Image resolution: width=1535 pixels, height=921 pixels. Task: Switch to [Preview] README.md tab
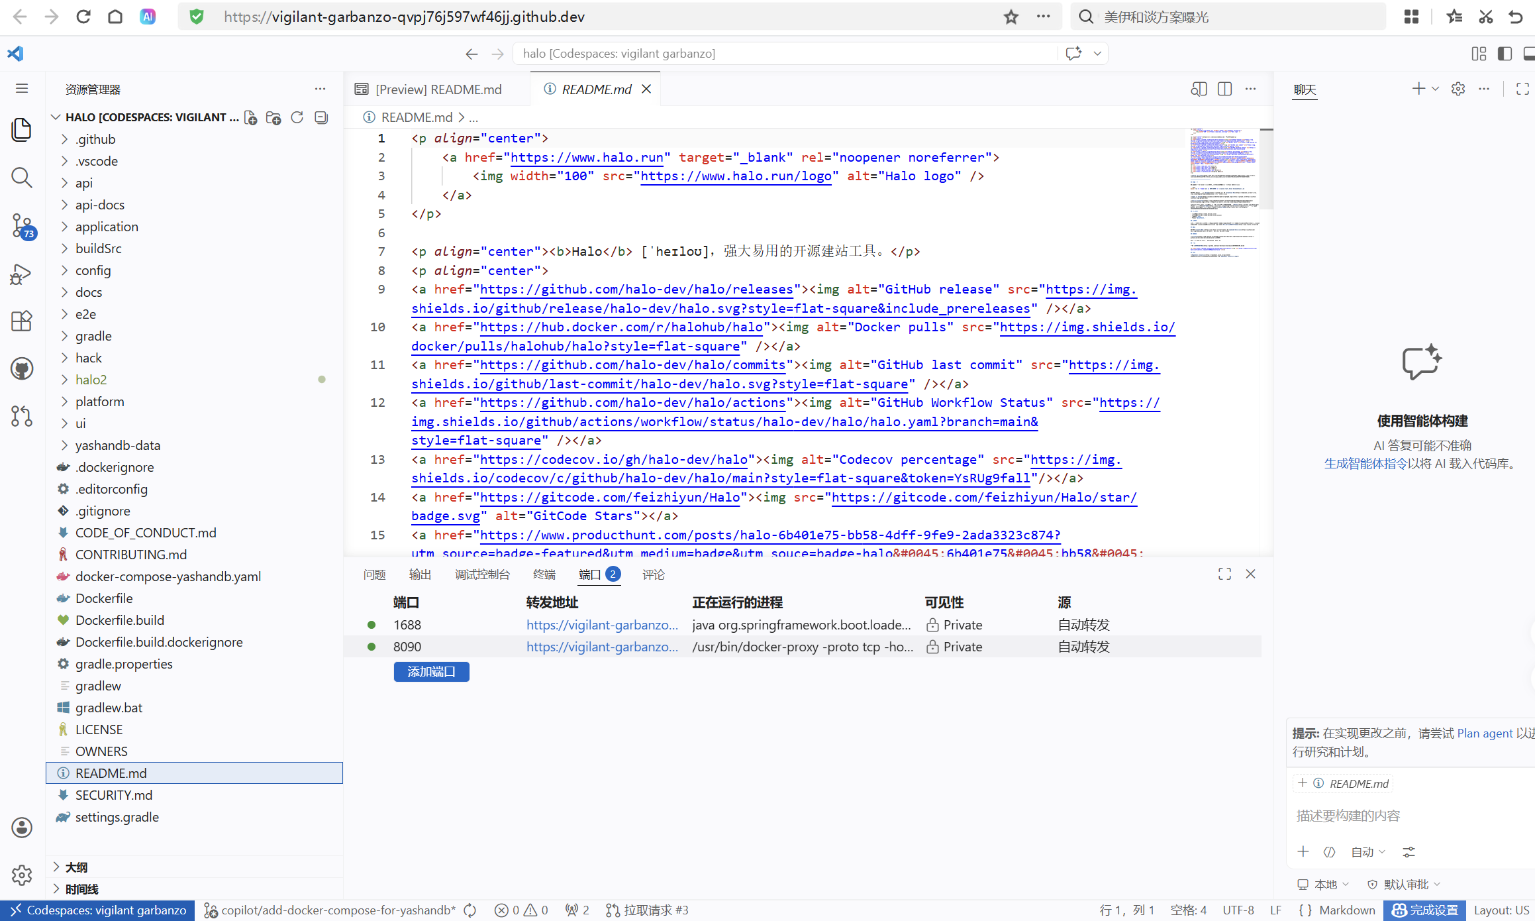click(438, 89)
